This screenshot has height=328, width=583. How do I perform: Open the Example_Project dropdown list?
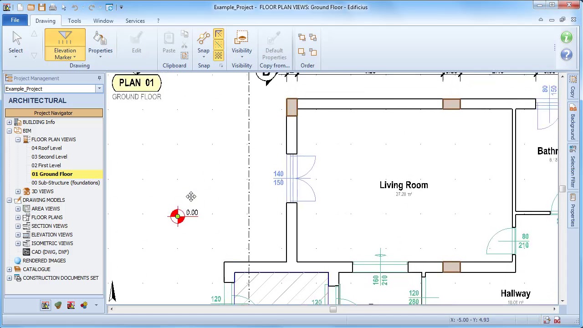click(x=99, y=89)
